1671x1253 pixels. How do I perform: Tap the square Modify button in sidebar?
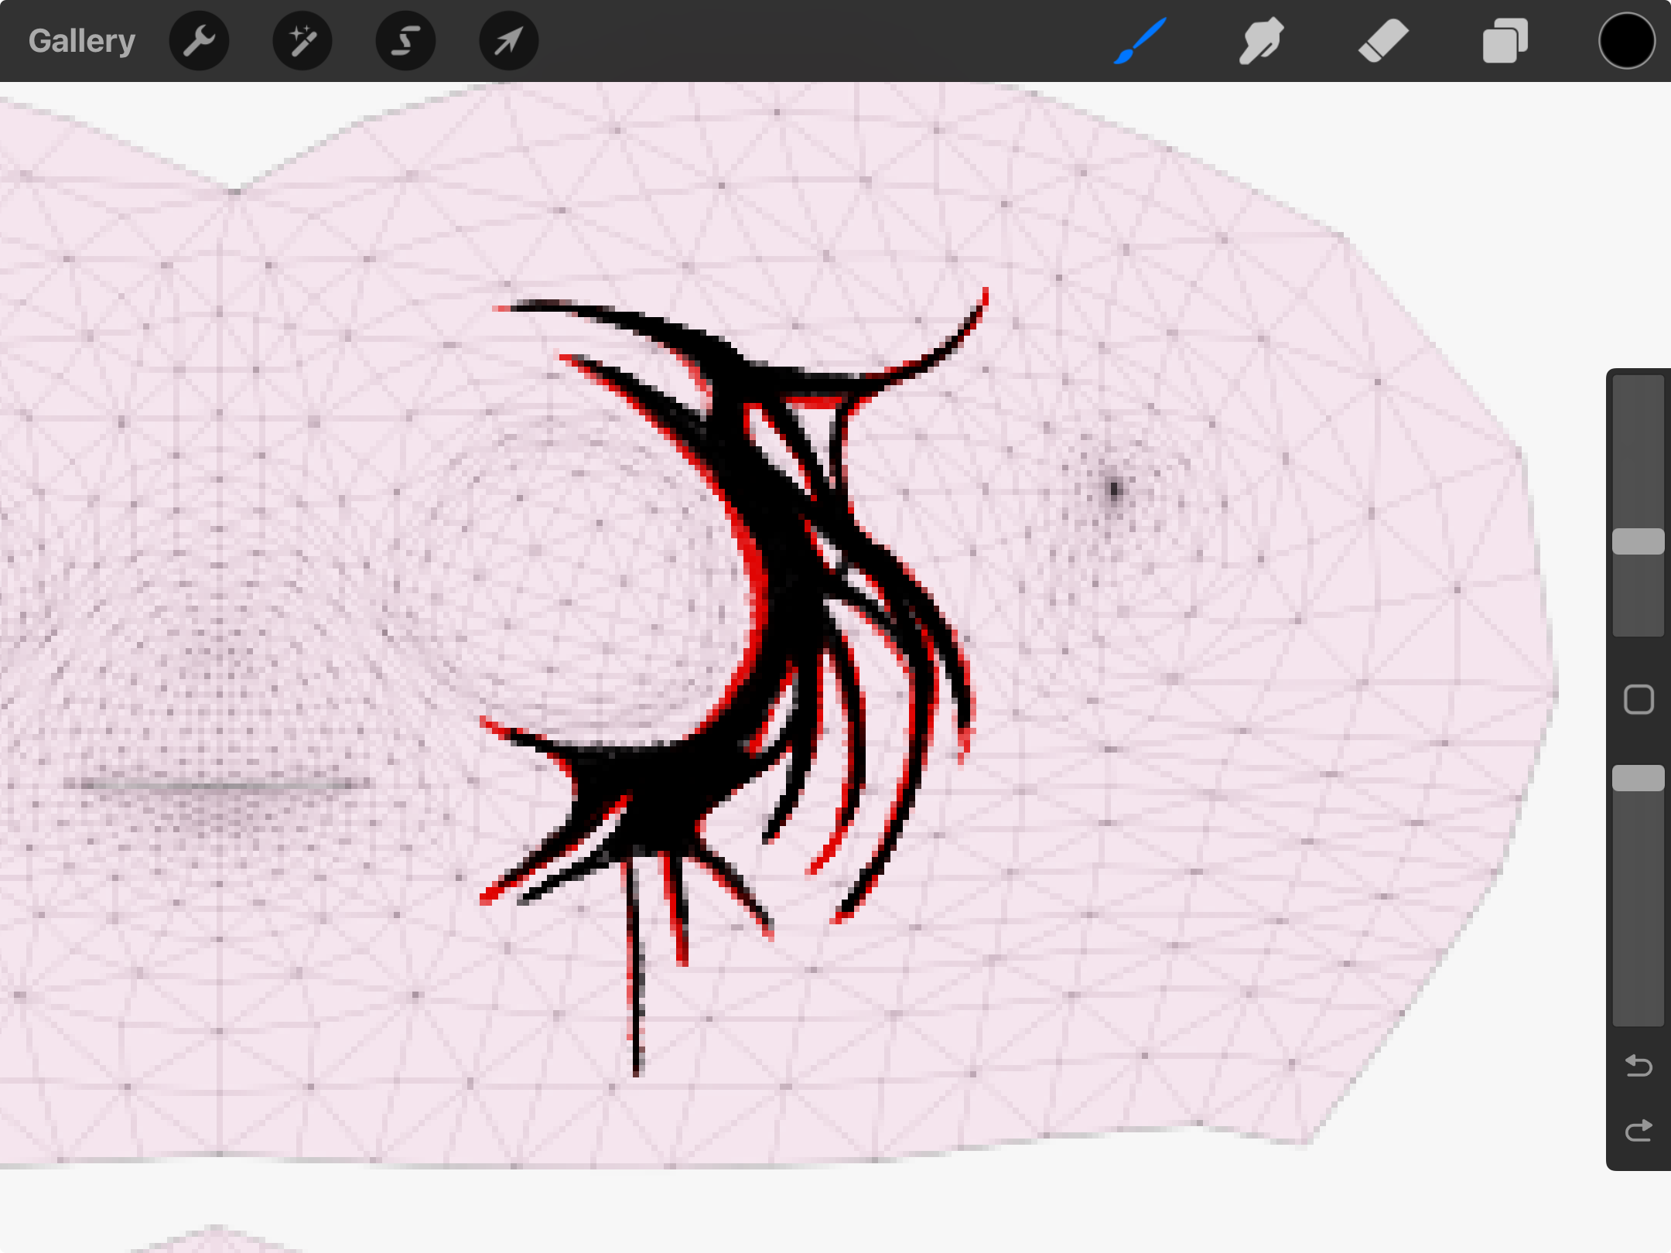tap(1639, 700)
